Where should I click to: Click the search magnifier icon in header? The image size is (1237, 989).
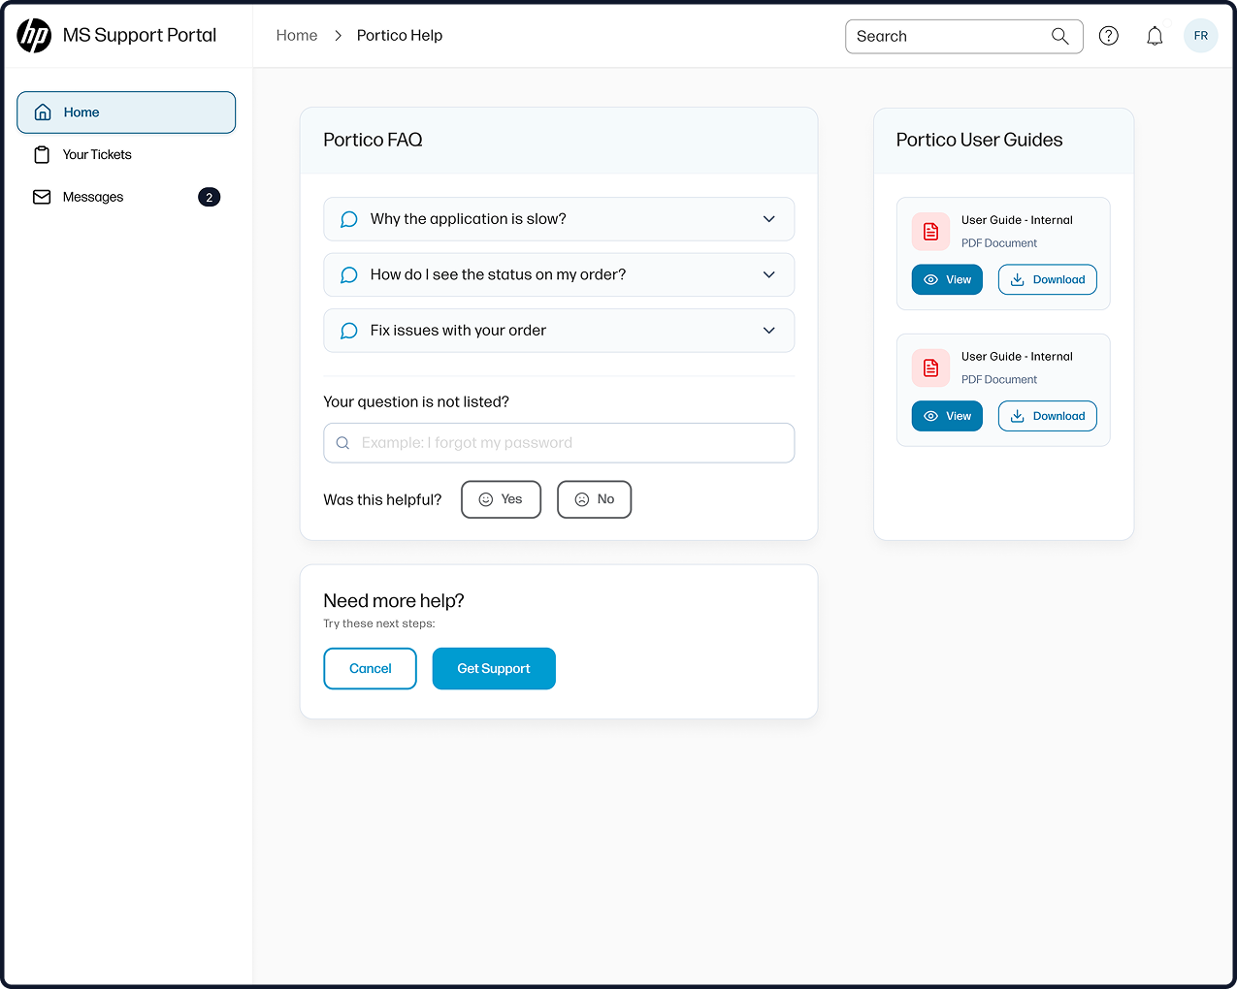[x=1059, y=36]
